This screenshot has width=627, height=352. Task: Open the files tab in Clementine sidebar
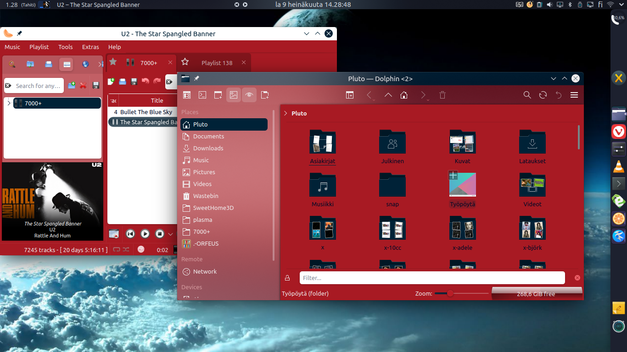[48, 64]
